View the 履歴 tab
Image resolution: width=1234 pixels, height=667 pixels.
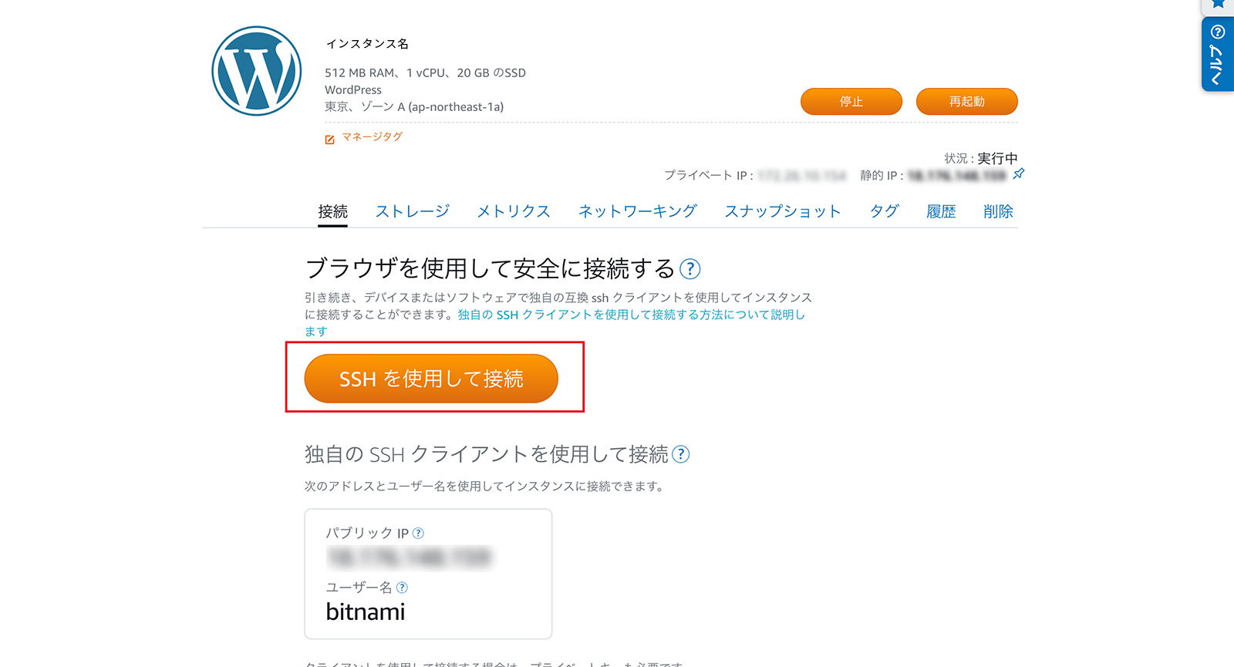tap(941, 211)
